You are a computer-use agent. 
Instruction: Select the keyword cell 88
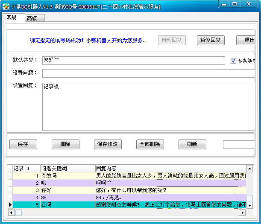tap(68, 198)
